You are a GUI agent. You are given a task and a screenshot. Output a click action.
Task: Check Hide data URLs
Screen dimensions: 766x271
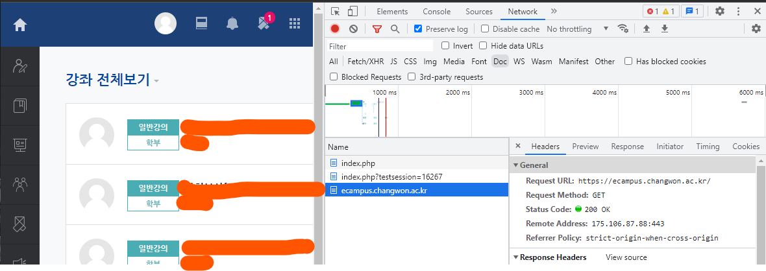[x=483, y=45]
